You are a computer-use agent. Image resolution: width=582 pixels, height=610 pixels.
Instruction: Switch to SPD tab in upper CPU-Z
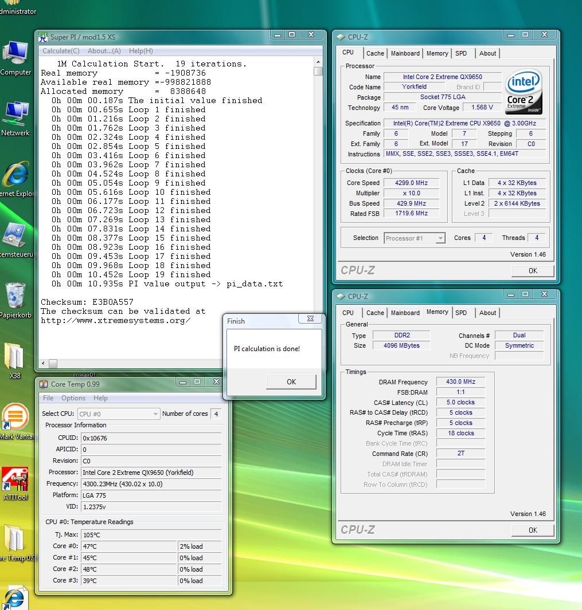coord(461,53)
